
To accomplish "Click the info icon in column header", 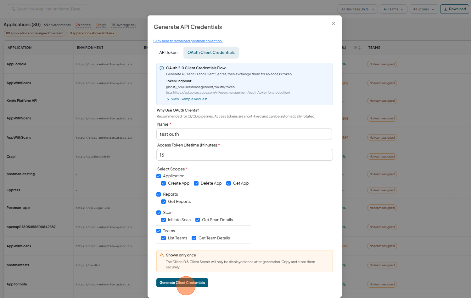I will [355, 48].
